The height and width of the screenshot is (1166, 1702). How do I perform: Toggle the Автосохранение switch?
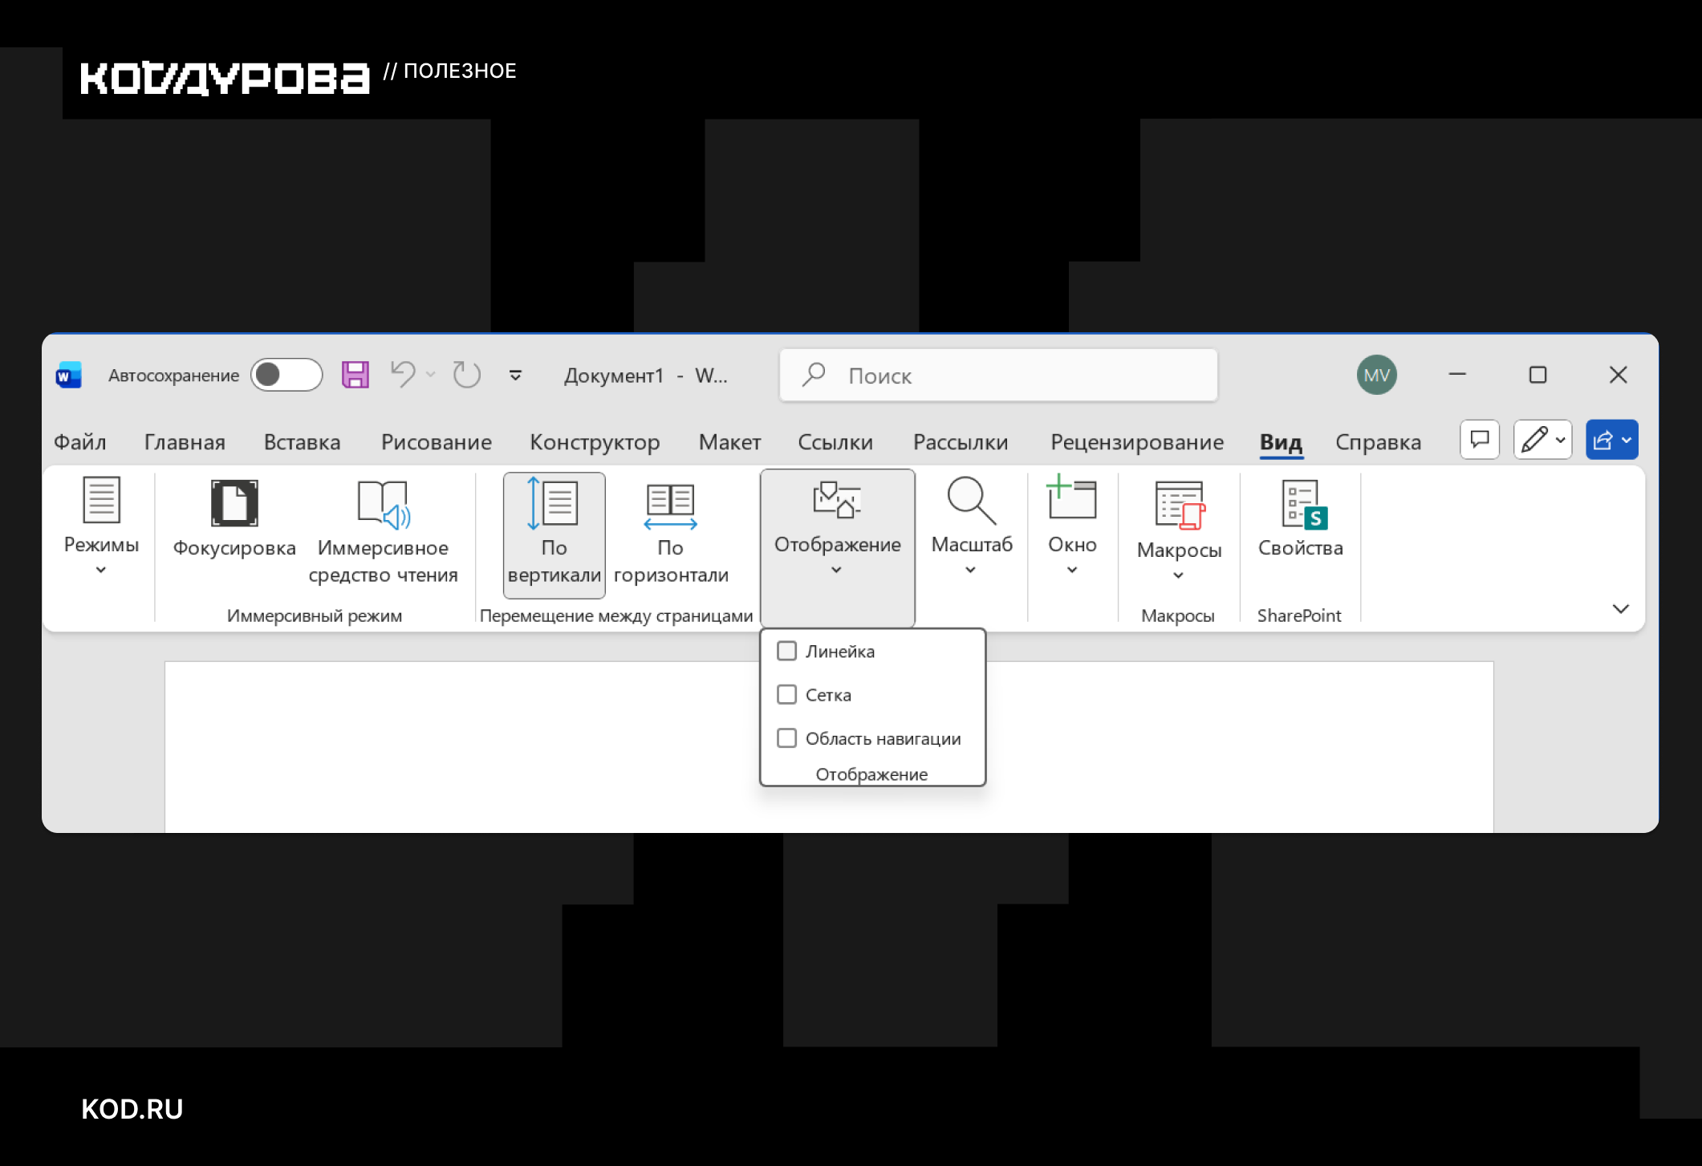tap(286, 375)
